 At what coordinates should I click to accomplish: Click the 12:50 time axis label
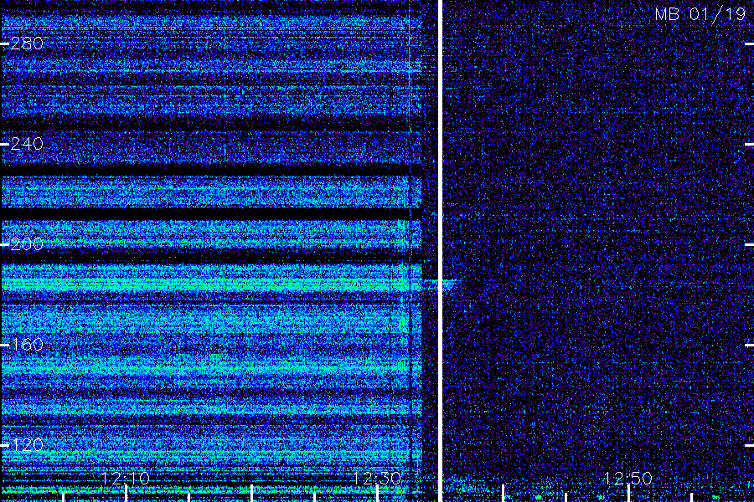pos(628,479)
